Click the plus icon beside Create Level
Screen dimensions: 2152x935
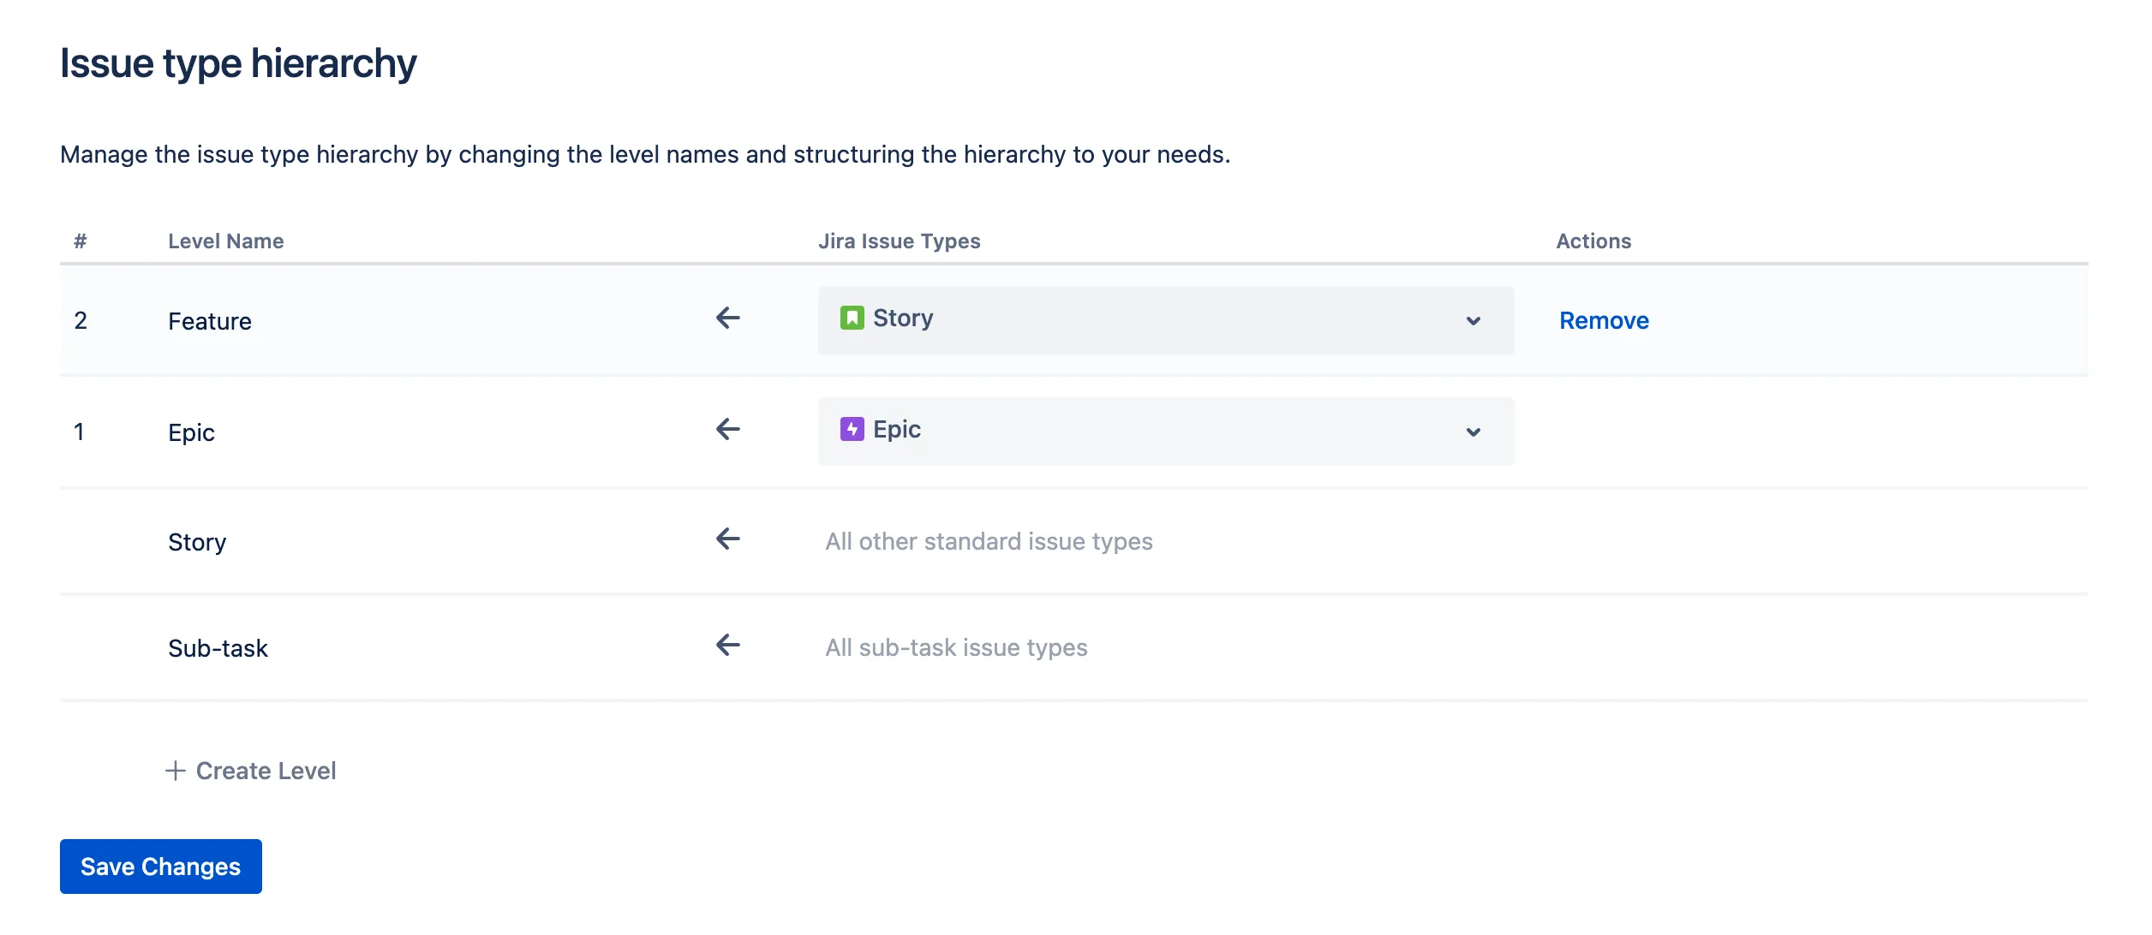[176, 771]
